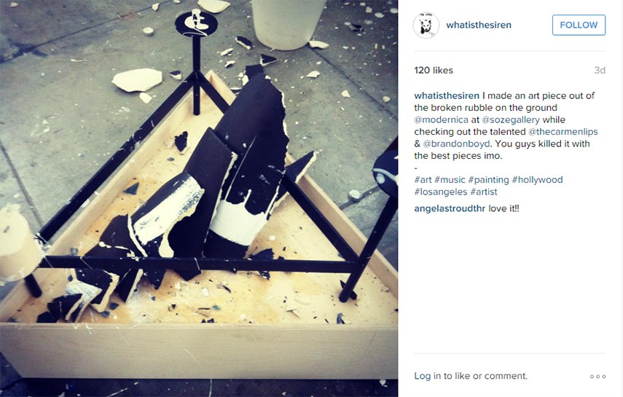Screen dimensions: 623x397
Task: Open the whatisthesiren profile avatar
Action: 426,25
